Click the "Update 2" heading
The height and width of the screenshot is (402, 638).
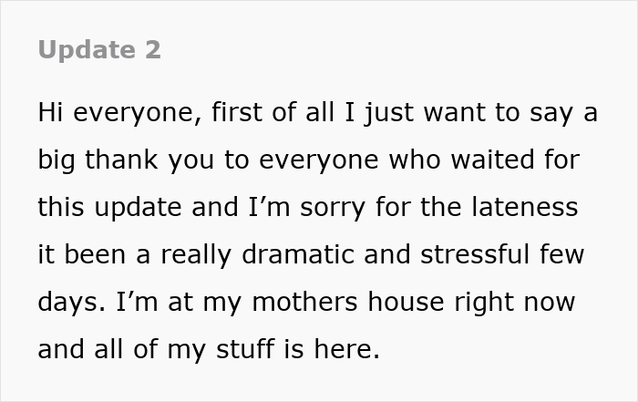99,50
